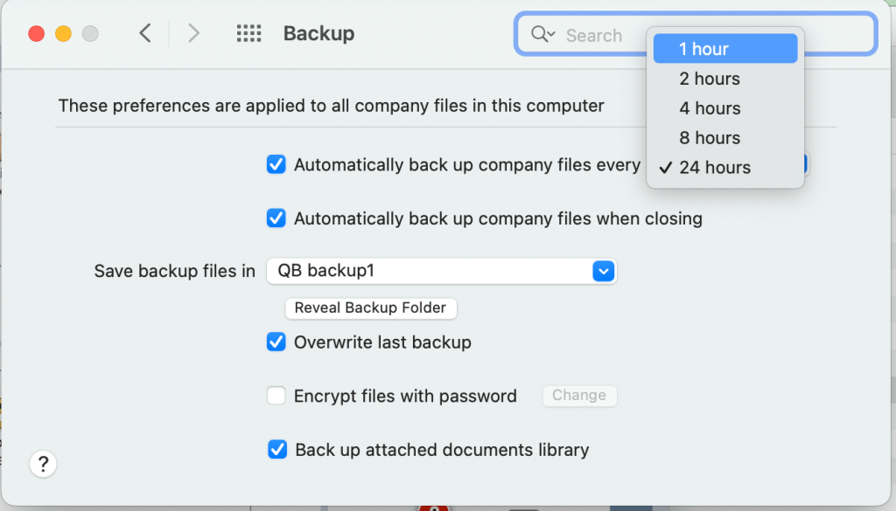
Task: Open the QB backup1 folder dropdown
Action: click(441, 271)
